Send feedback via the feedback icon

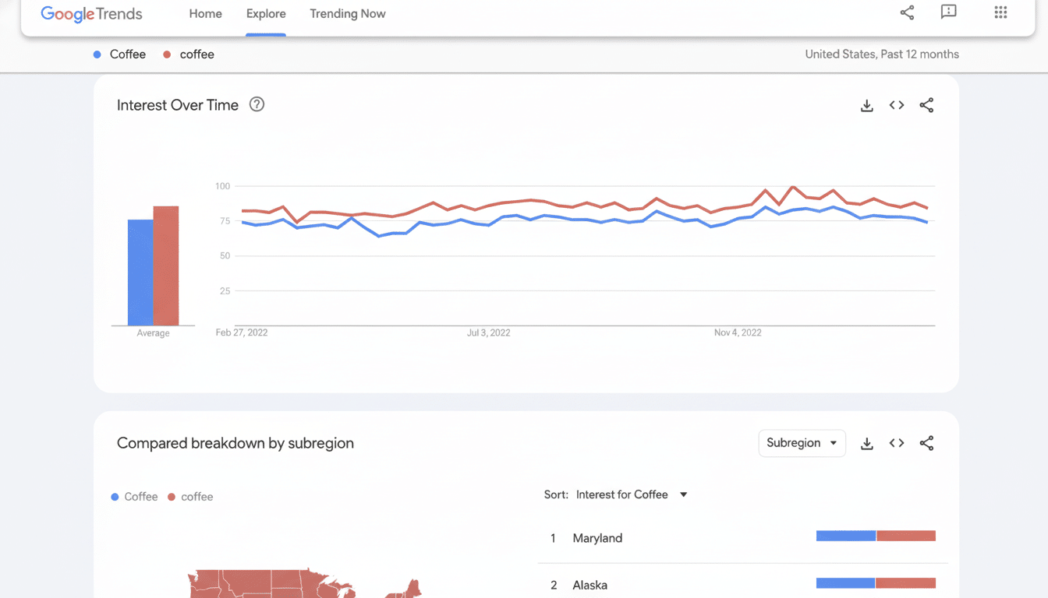coord(948,12)
